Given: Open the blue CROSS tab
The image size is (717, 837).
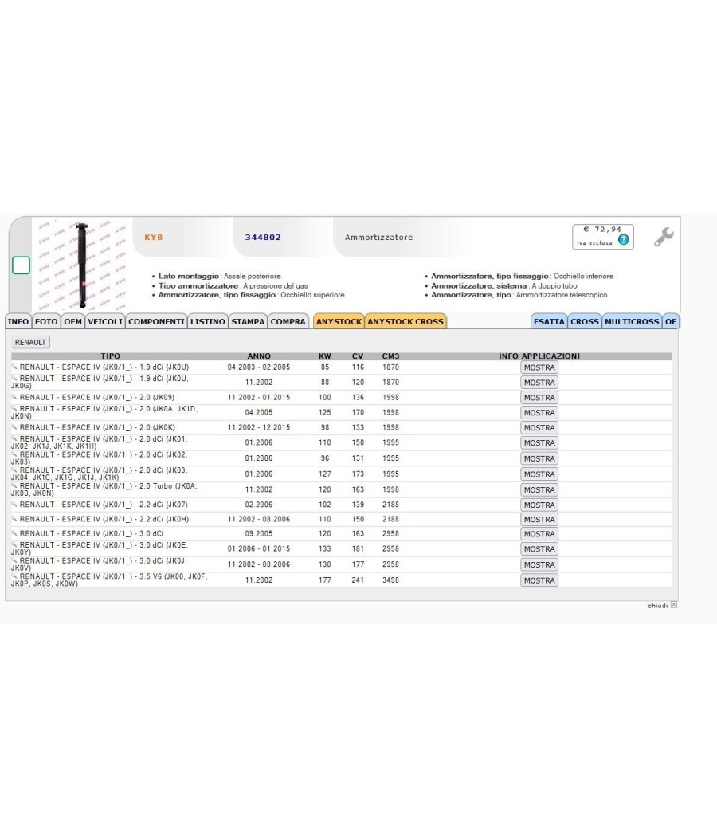Looking at the screenshot, I should click(x=585, y=321).
